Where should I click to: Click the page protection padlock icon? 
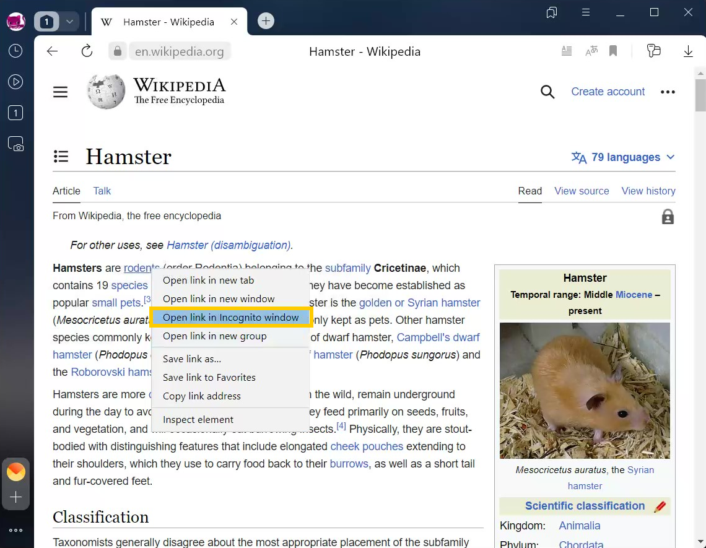pyautogui.click(x=668, y=217)
